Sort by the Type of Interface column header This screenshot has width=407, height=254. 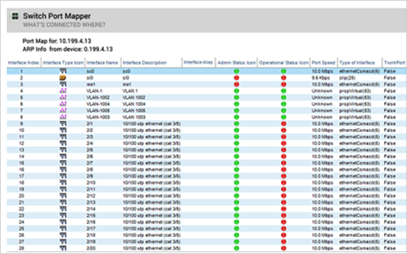click(357, 62)
